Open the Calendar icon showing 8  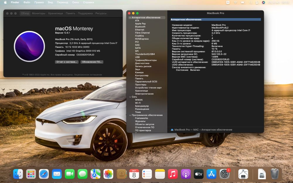coord(134,174)
